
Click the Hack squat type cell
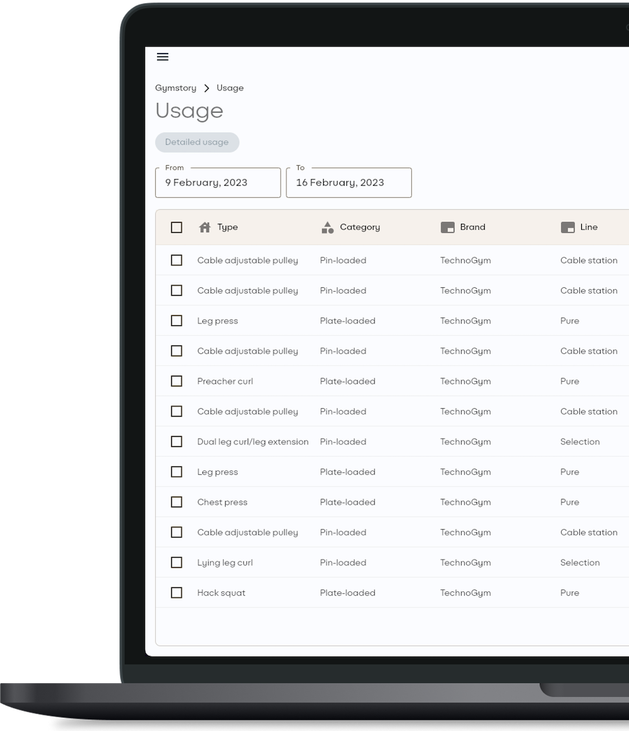[x=221, y=593]
